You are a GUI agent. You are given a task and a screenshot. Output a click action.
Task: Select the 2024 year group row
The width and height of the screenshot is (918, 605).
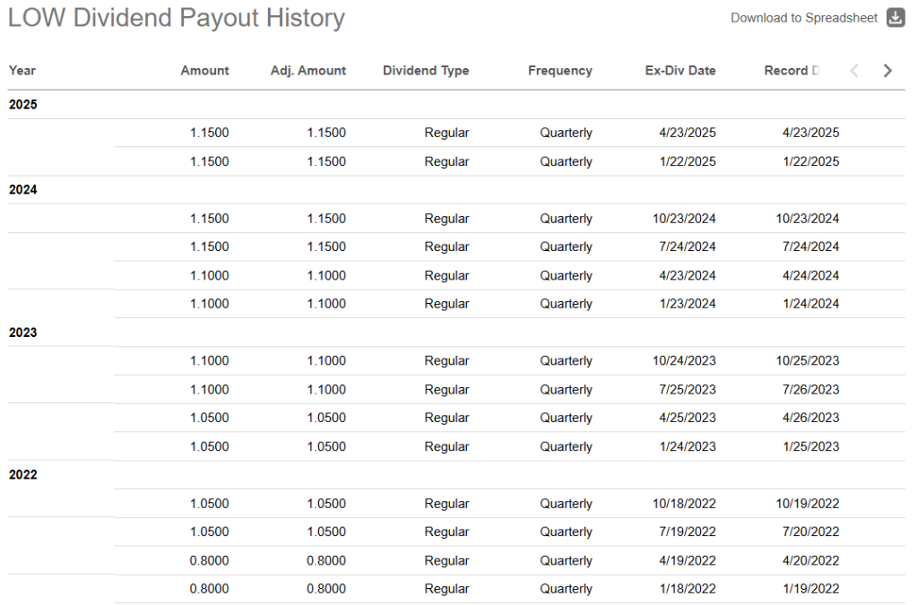(456, 190)
